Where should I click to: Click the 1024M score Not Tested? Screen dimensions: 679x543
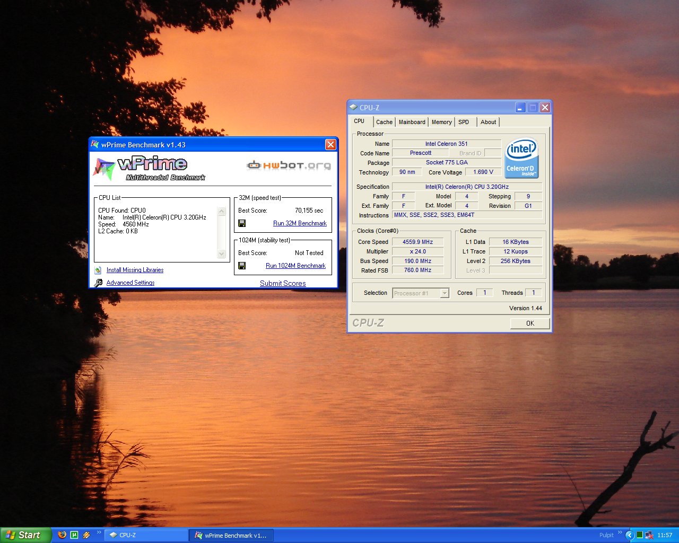coord(309,253)
